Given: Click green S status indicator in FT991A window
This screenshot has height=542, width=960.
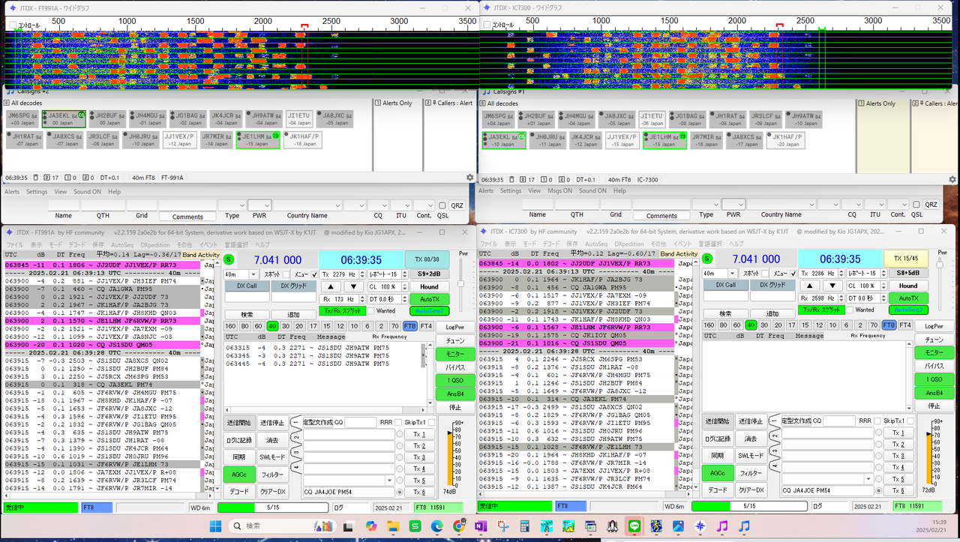Looking at the screenshot, I should click(230, 259).
